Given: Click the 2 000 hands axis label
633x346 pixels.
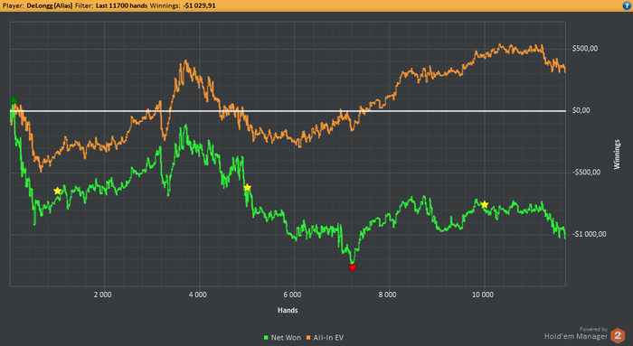Looking at the screenshot, I should pos(102,295).
